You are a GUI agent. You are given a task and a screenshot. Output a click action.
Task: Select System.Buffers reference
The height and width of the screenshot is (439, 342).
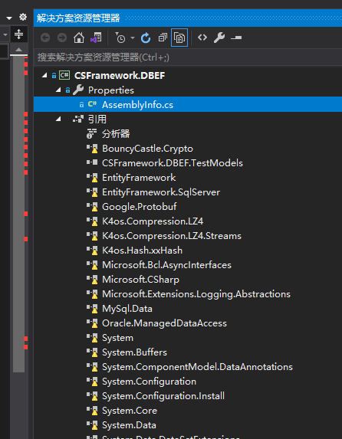pyautogui.click(x=134, y=352)
